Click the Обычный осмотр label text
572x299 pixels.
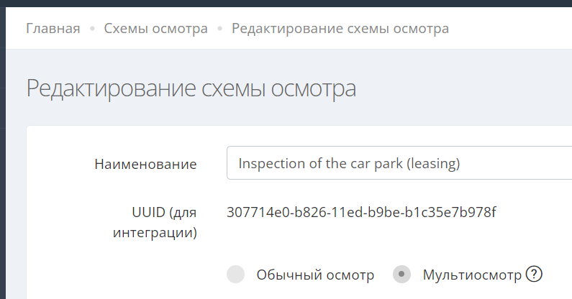pyautogui.click(x=315, y=275)
